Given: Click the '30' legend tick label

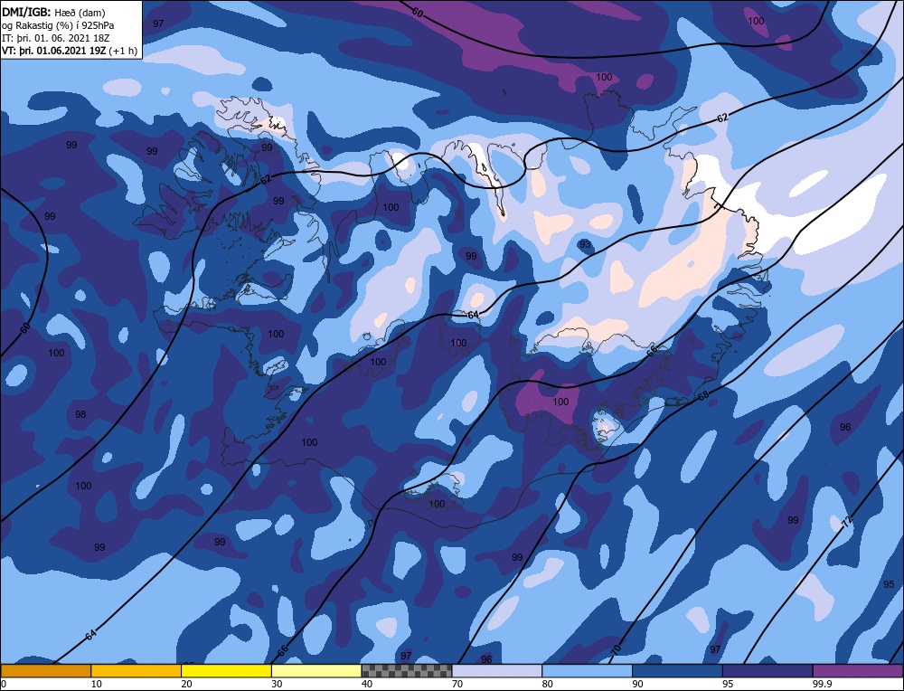Looking at the screenshot, I should 277,684.
